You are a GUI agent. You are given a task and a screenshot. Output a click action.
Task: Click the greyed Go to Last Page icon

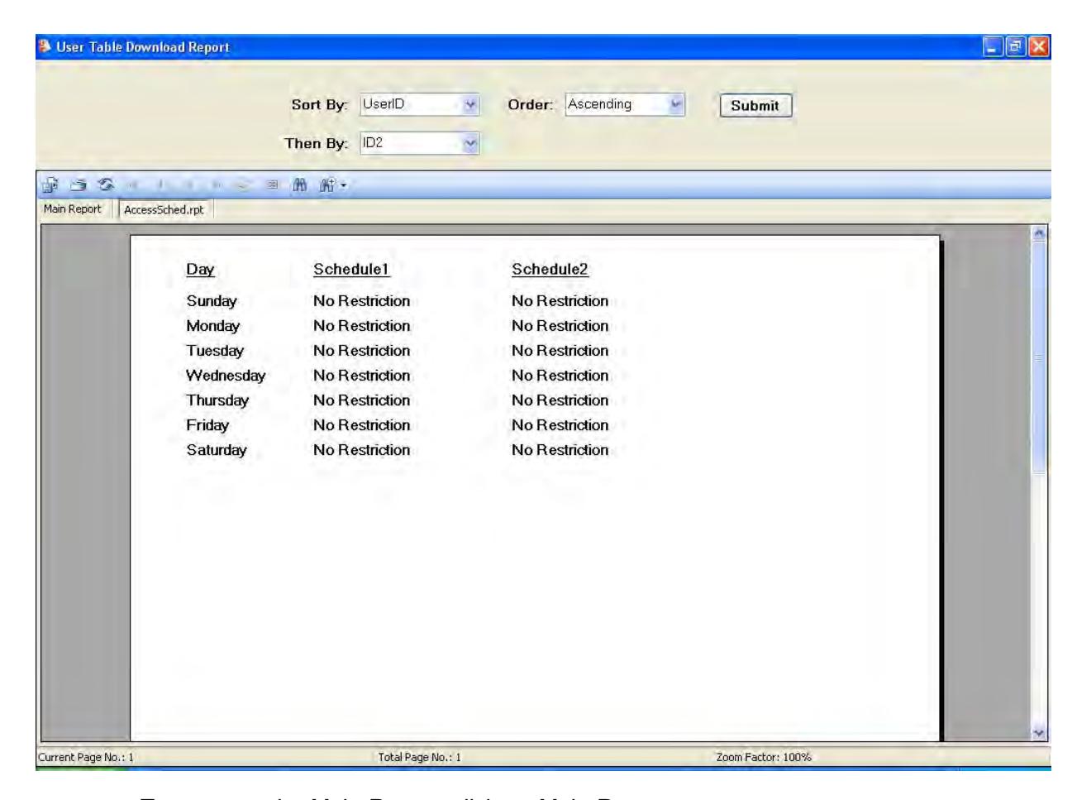(217, 184)
